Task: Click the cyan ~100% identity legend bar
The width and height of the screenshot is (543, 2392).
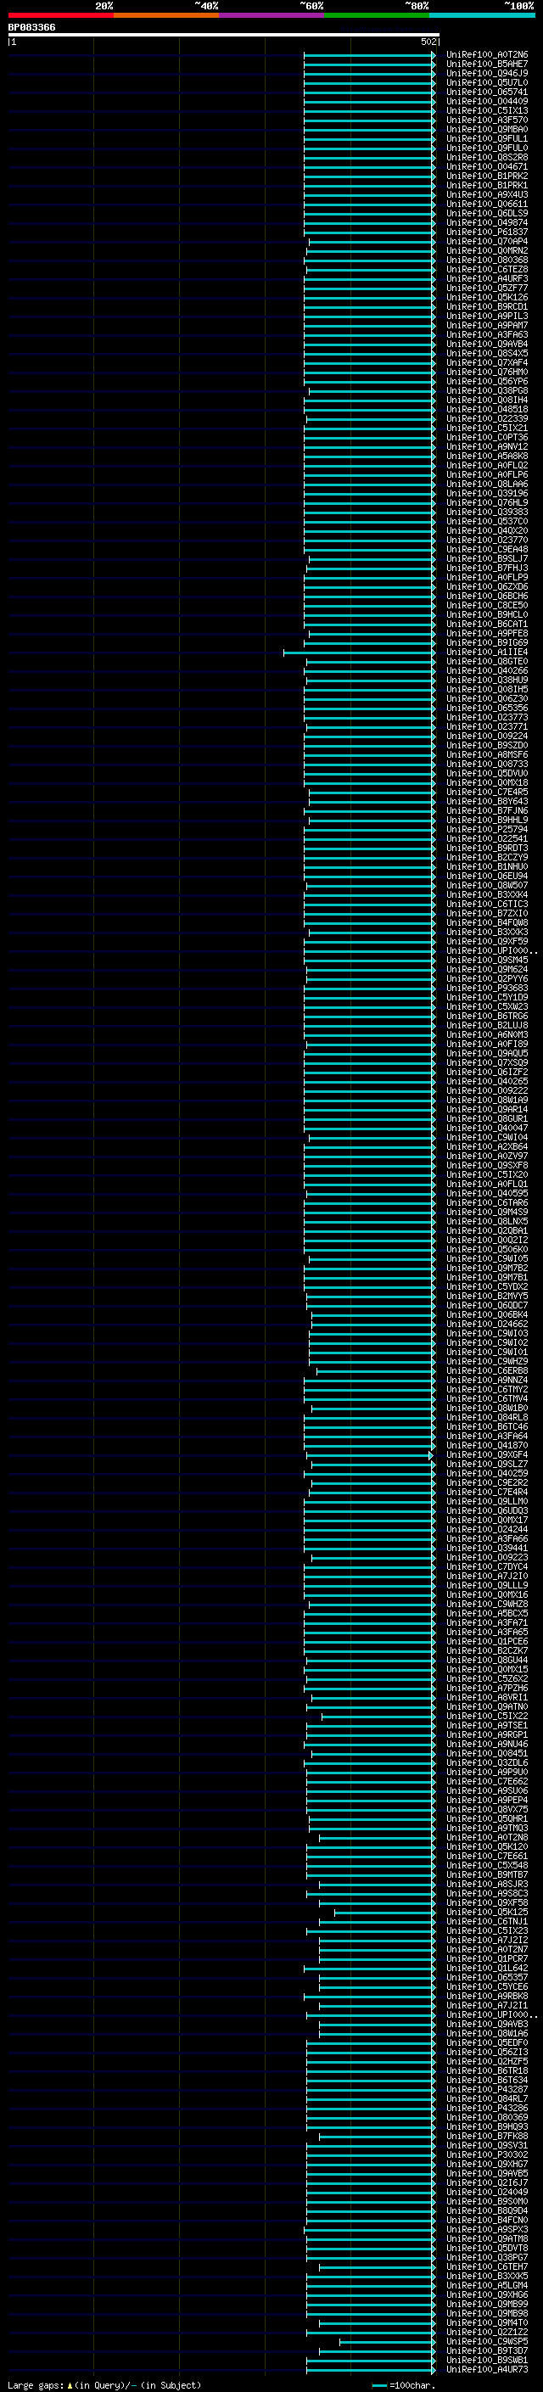Action: point(483,15)
